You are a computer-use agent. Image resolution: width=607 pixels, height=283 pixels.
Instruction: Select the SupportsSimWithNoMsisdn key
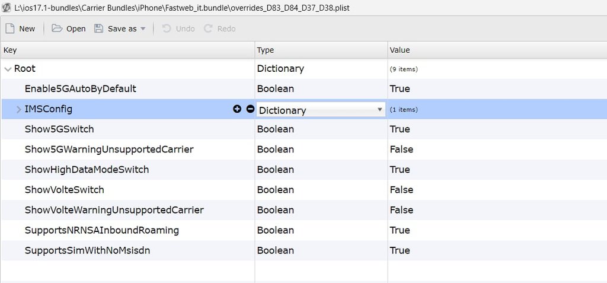[x=88, y=250]
